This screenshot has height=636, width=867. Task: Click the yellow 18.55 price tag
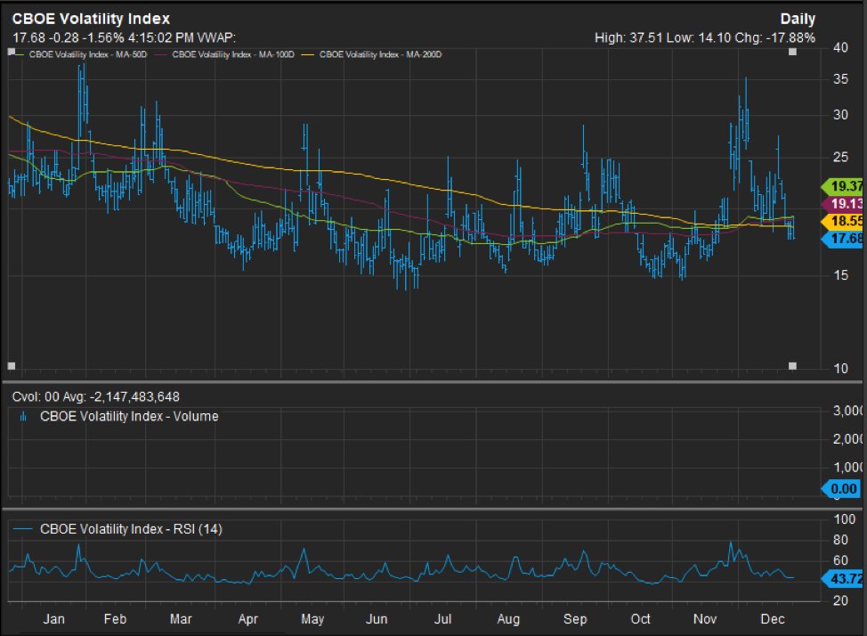pyautogui.click(x=843, y=221)
